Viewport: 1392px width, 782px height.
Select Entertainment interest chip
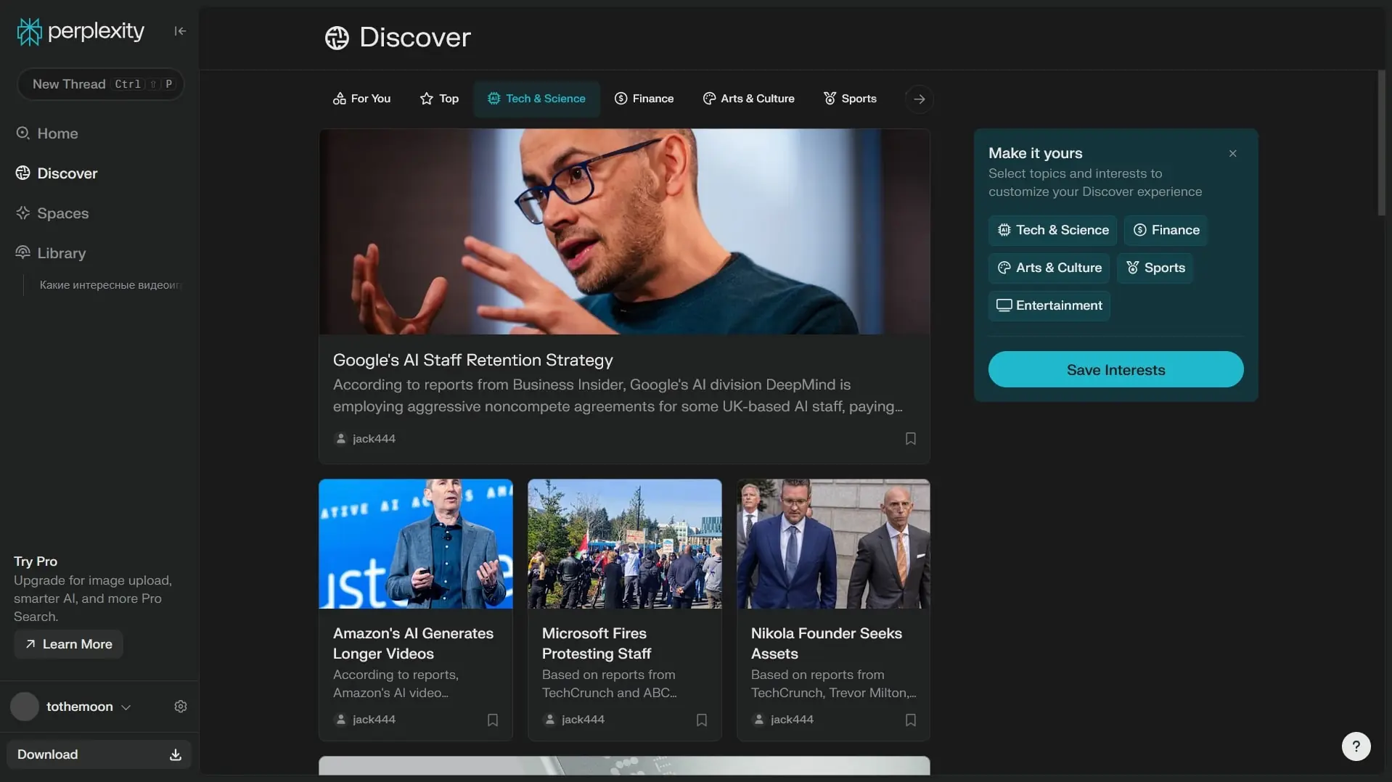(1049, 305)
